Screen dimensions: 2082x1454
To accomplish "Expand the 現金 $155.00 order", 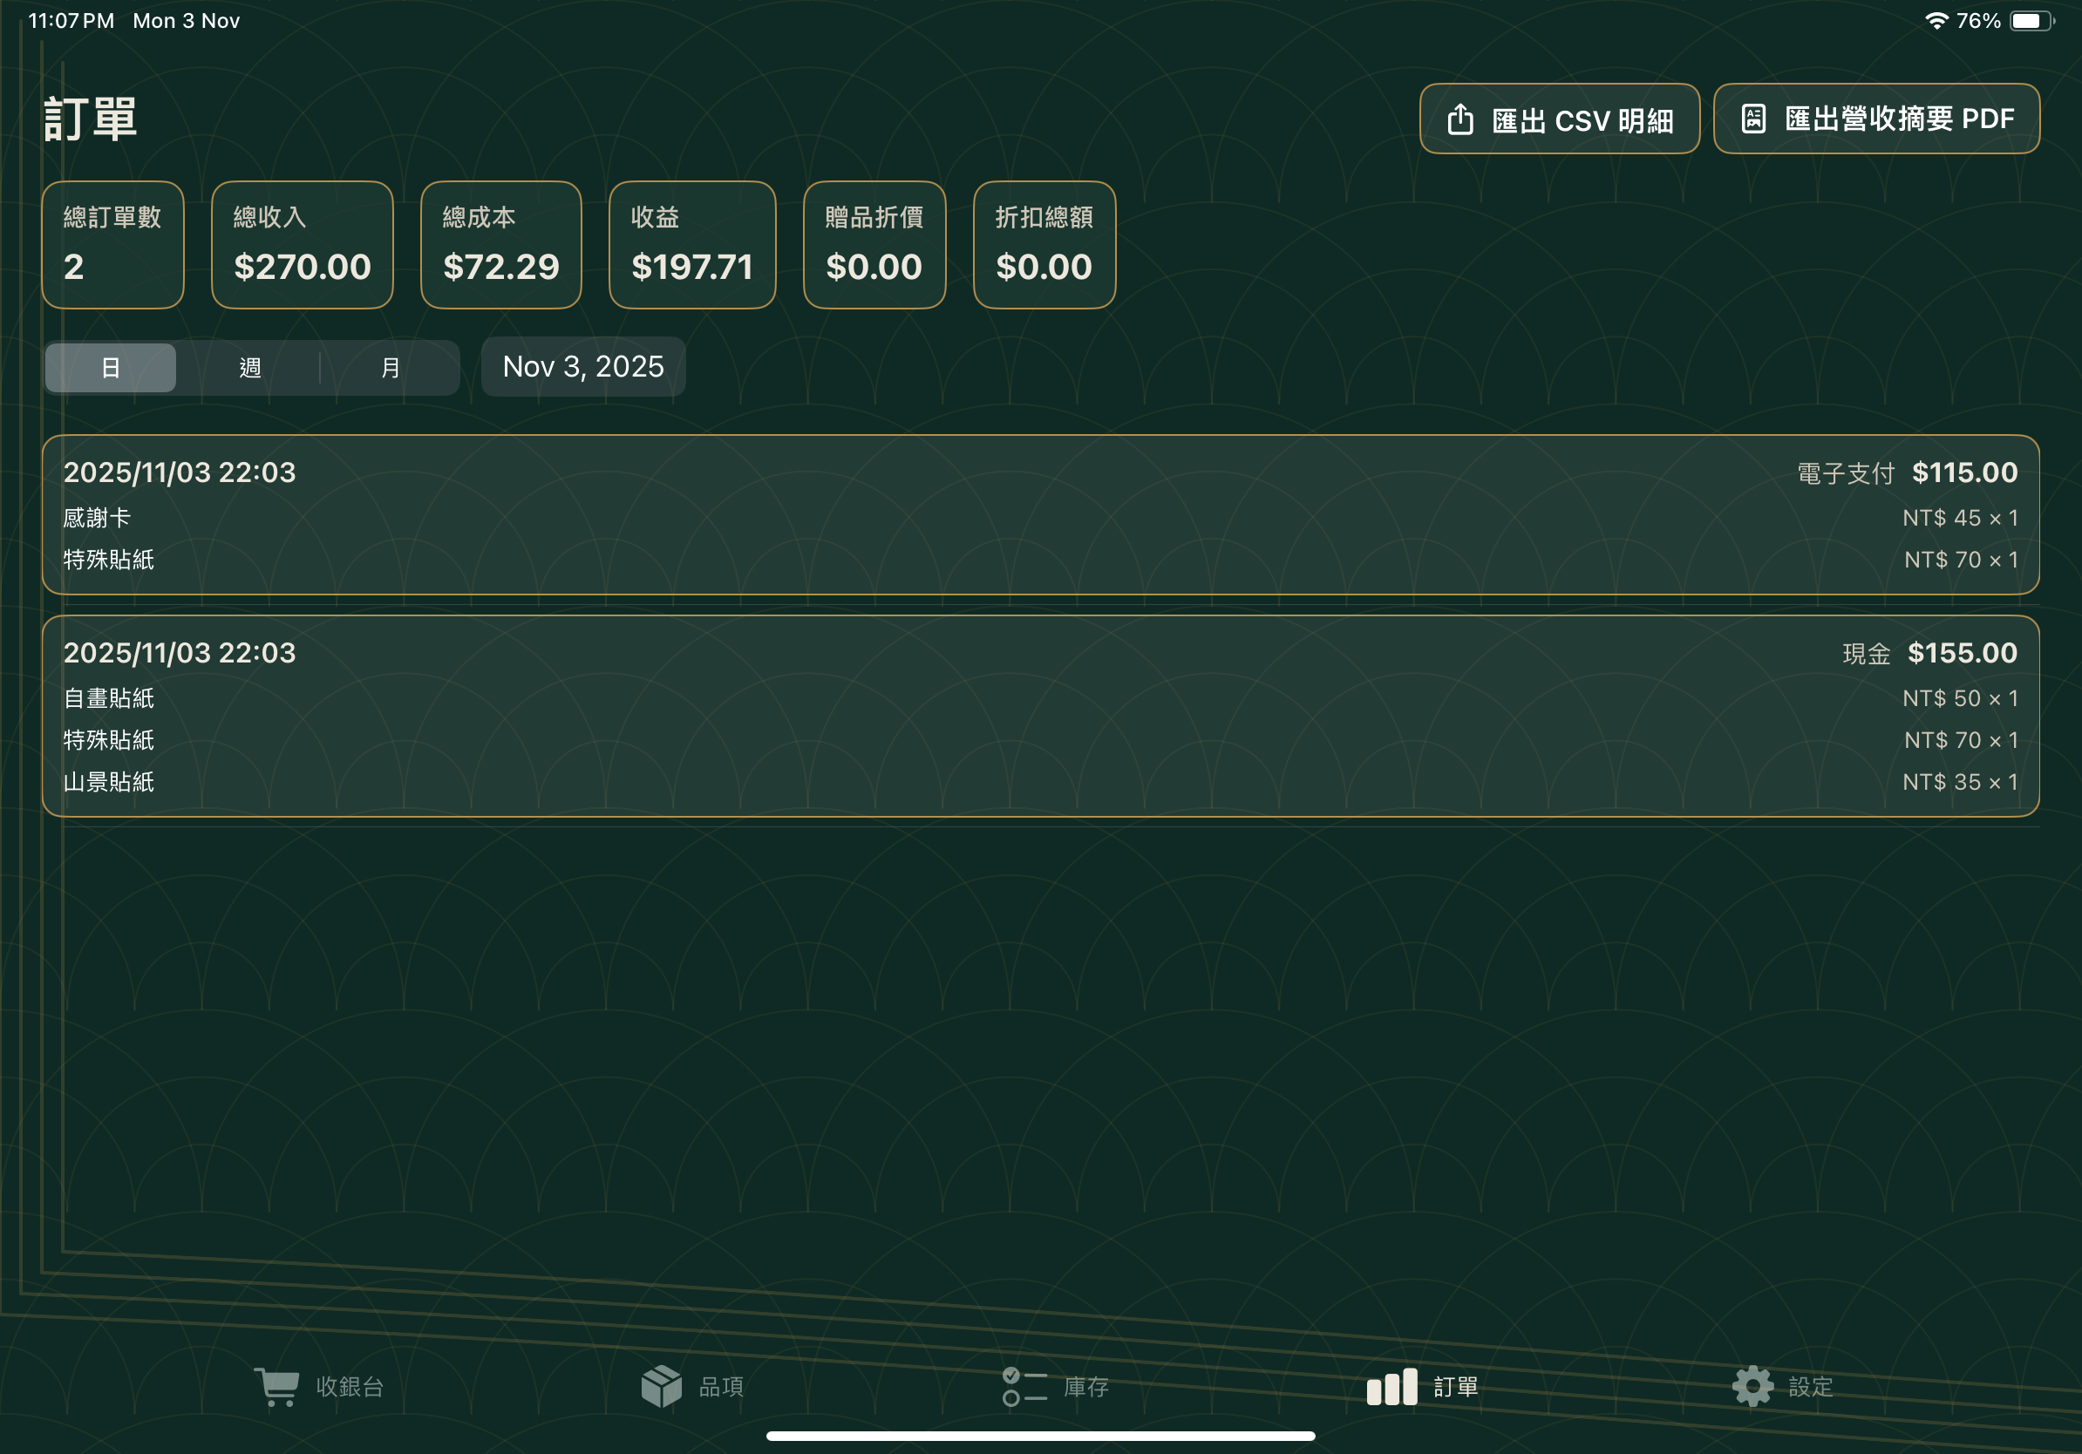I will click(1040, 717).
